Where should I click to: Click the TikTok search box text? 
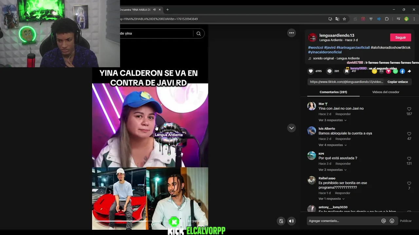tap(126, 33)
